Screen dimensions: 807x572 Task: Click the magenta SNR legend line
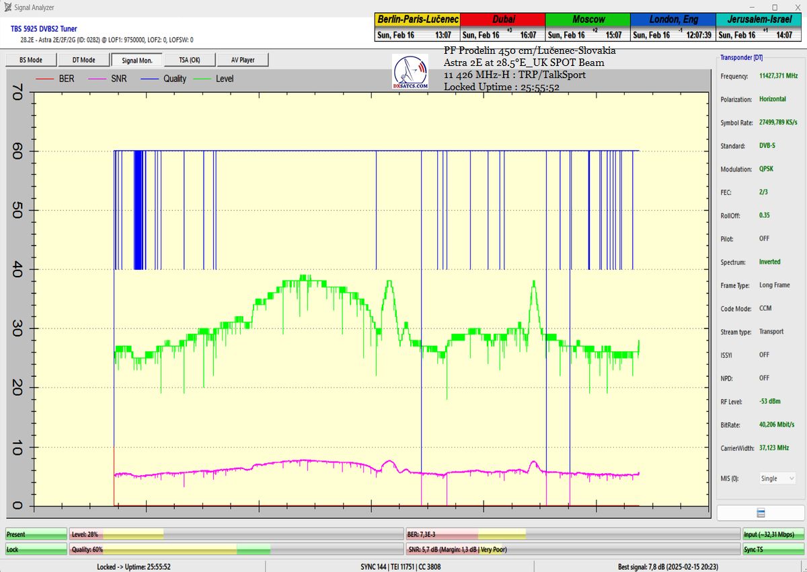(x=97, y=79)
